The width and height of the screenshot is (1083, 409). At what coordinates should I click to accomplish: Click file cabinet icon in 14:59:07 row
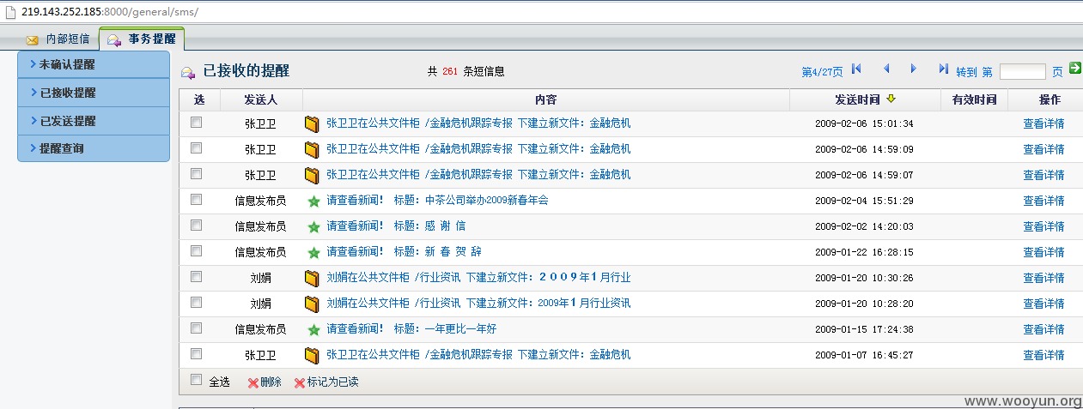click(312, 176)
